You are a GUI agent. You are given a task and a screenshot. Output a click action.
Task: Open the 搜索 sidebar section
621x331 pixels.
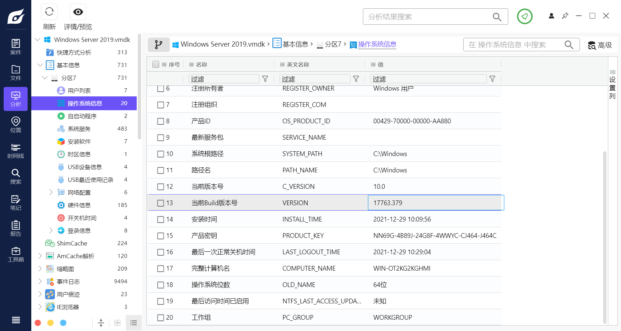16,176
